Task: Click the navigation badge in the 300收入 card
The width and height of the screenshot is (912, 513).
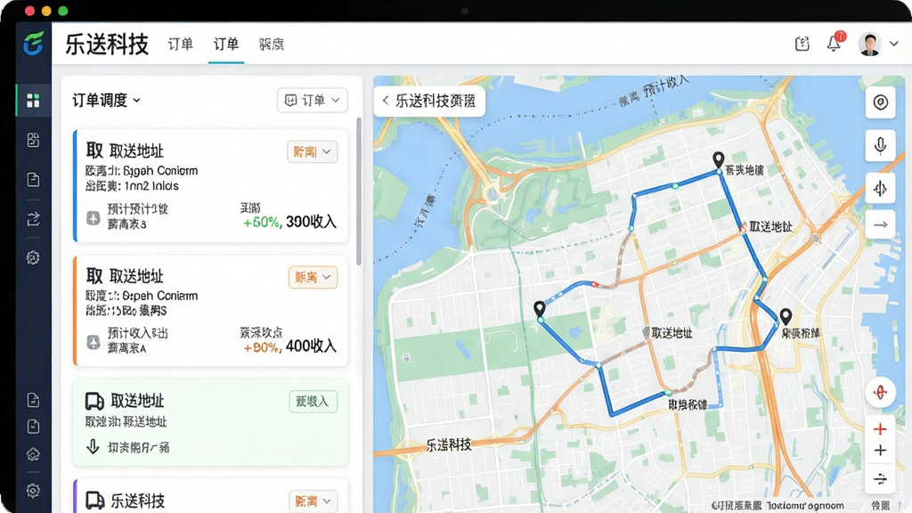Action: 93,218
